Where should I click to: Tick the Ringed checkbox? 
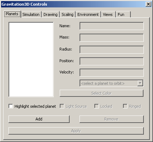125,106
